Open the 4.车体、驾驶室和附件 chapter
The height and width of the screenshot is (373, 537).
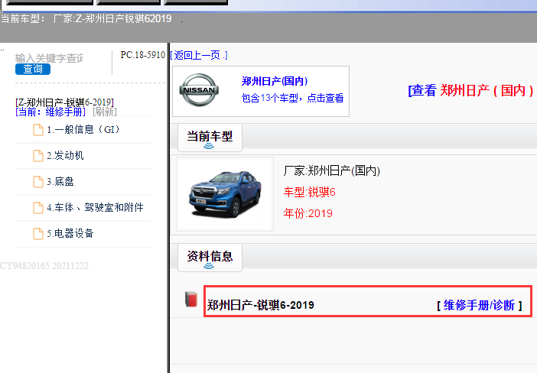tap(95, 208)
